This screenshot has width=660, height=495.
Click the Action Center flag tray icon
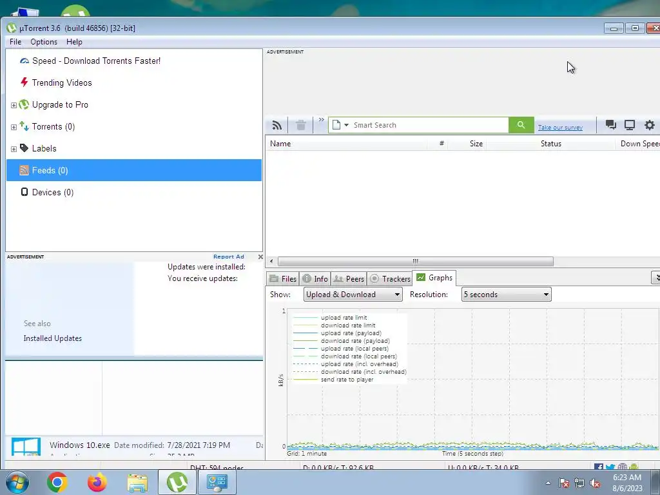pyautogui.click(x=564, y=483)
